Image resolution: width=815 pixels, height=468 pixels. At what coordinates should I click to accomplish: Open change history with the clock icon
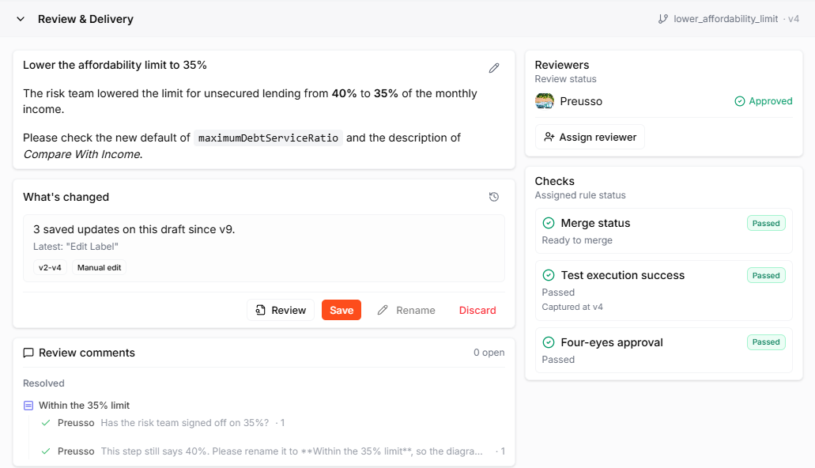pyautogui.click(x=494, y=197)
